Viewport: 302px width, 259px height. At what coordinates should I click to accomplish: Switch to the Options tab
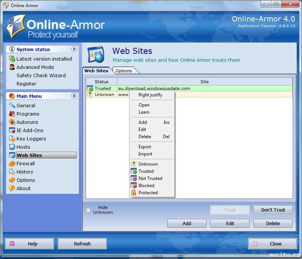[125, 71]
